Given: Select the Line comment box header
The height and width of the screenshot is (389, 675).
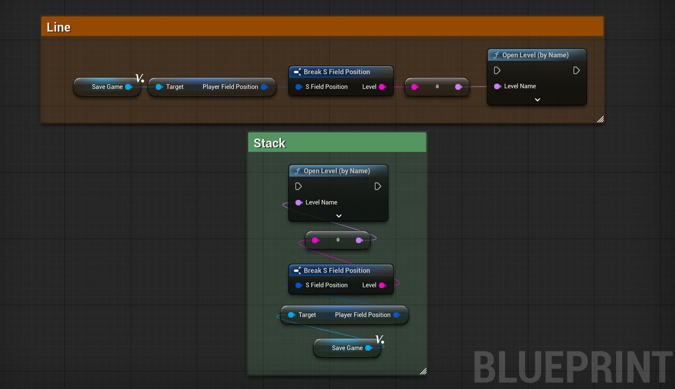Looking at the screenshot, I should [322, 26].
